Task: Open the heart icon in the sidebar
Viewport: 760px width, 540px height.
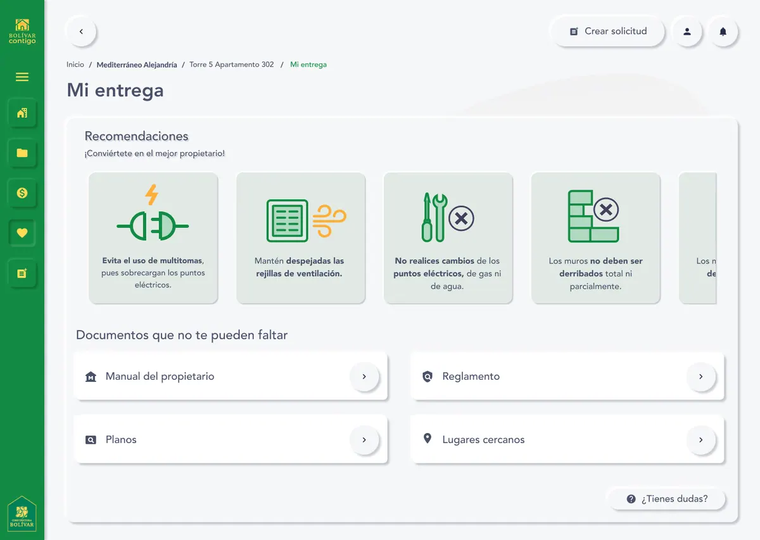Action: pyautogui.click(x=22, y=233)
